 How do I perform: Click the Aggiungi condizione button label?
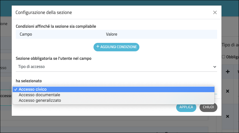click(118, 47)
